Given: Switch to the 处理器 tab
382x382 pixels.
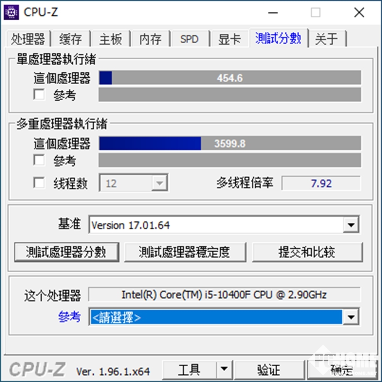Looking at the screenshot, I should [28, 39].
